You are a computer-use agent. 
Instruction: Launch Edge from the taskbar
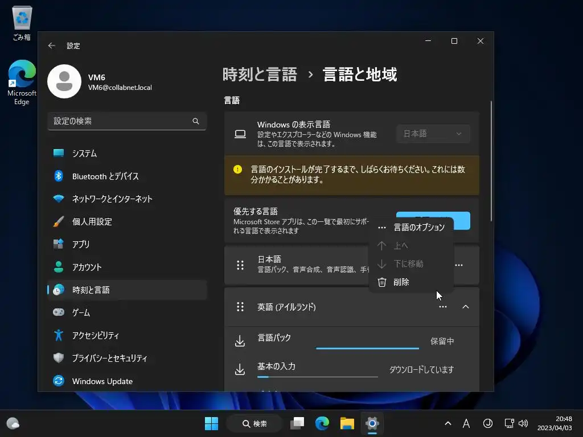(322, 423)
